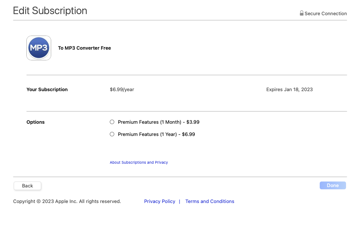This screenshot has height=243, width=362.
Task: Click the $6.99/year subscription price
Action: click(x=122, y=89)
